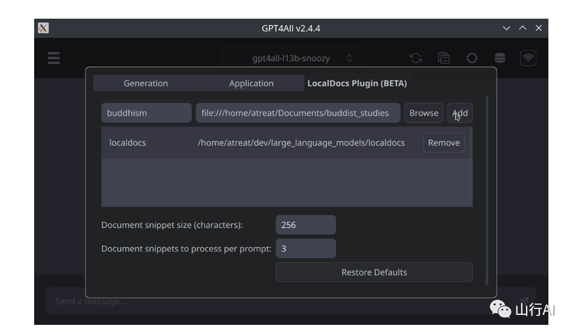This screenshot has height=335, width=574.
Task: Click the buddist_studies folder path field
Action: point(298,113)
